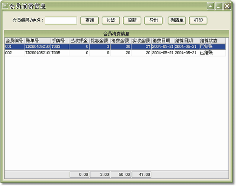236x186 pixels.
Task: Sort by 消费金额 column header
Action: (x=121, y=41)
